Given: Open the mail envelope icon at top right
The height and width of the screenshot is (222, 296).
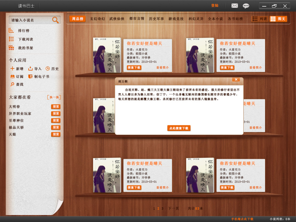Looking at the screenshot, I should click(x=234, y=6).
